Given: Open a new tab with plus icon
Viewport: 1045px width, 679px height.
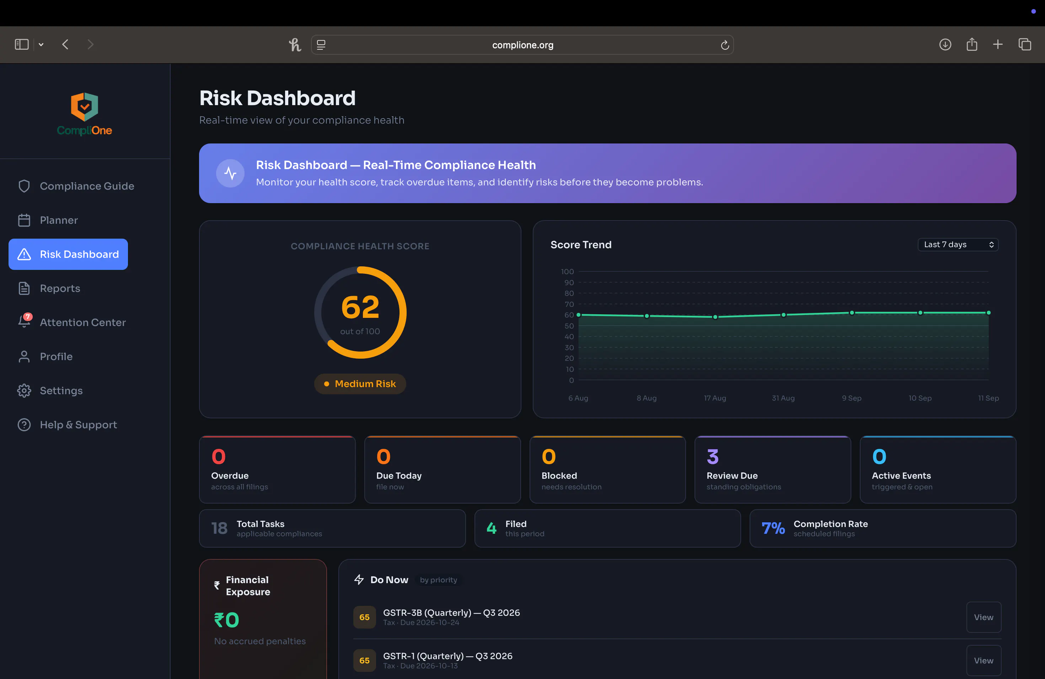Looking at the screenshot, I should click(x=998, y=44).
